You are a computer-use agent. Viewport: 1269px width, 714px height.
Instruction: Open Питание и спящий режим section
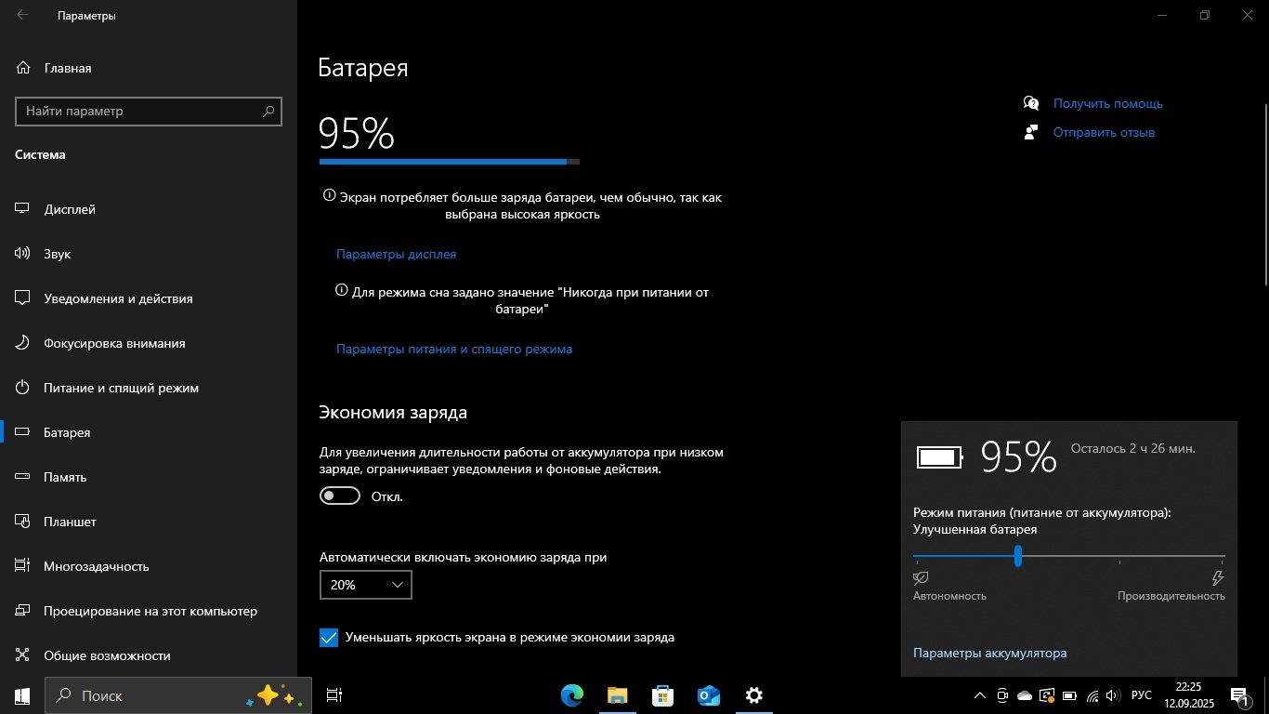click(x=121, y=388)
